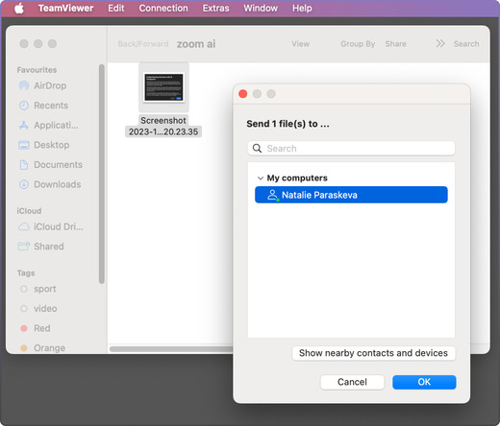This screenshot has width=500, height=426.
Task: Click Search in the Finder toolbar
Action: point(466,44)
